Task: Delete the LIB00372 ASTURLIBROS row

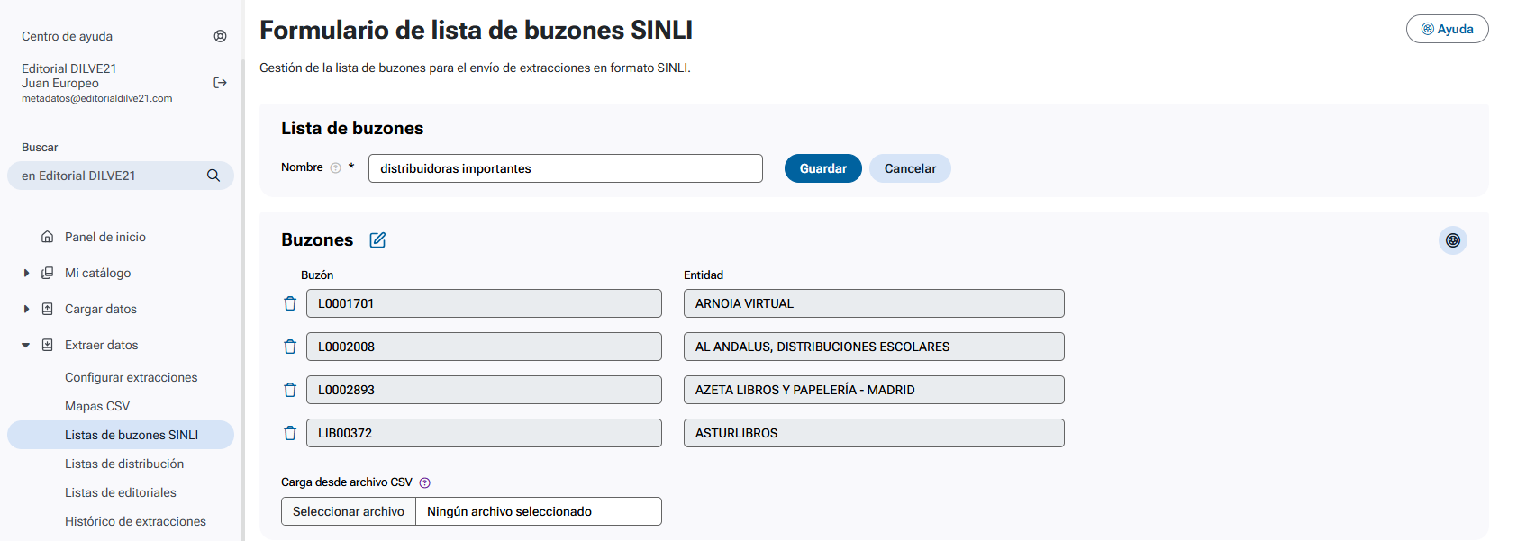Action: tap(290, 433)
